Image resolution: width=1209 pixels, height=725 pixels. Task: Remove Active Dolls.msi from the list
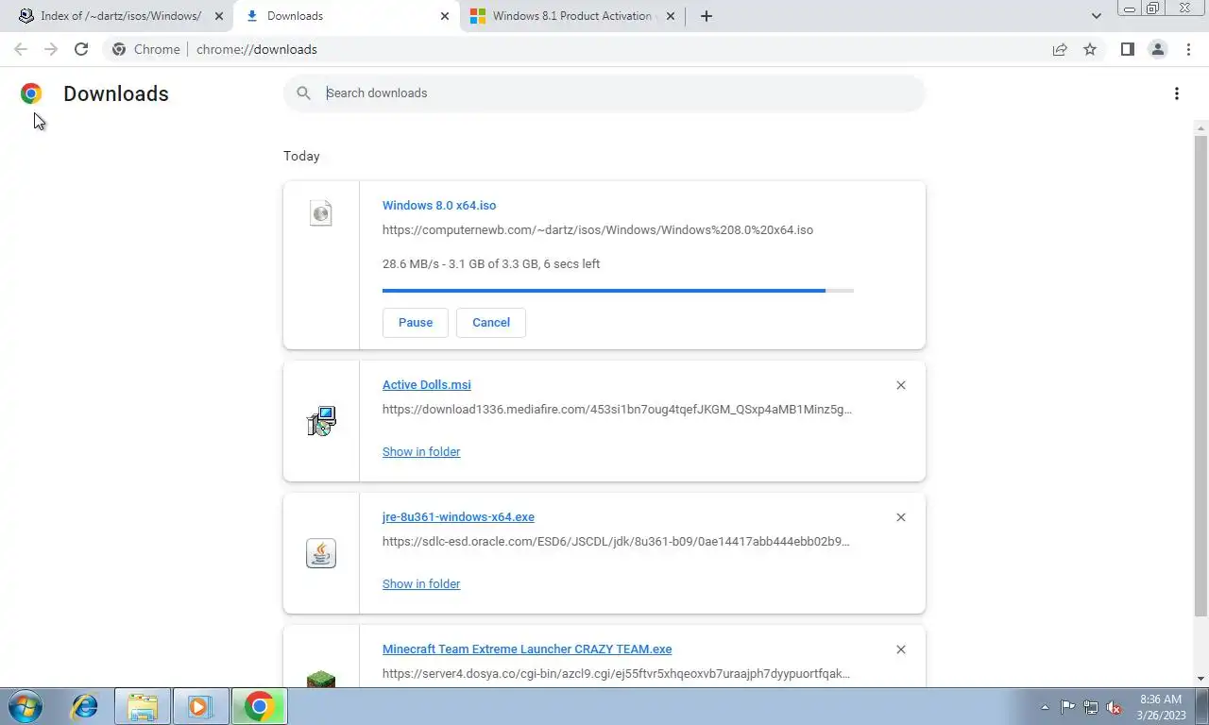coord(900,385)
